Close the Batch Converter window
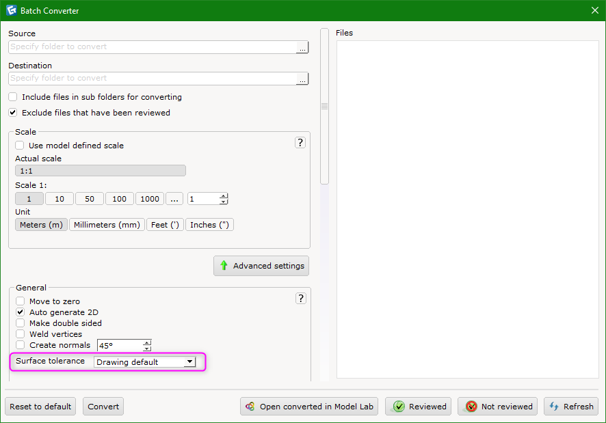The image size is (606, 423). pyautogui.click(x=595, y=10)
